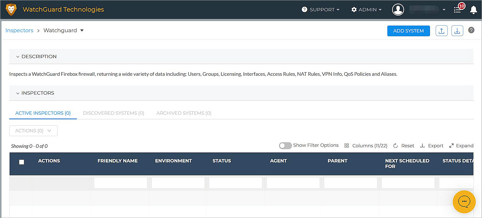Expand the Watchguard breadcrumb dropdown arrow
The image size is (482, 218).
(x=82, y=31)
